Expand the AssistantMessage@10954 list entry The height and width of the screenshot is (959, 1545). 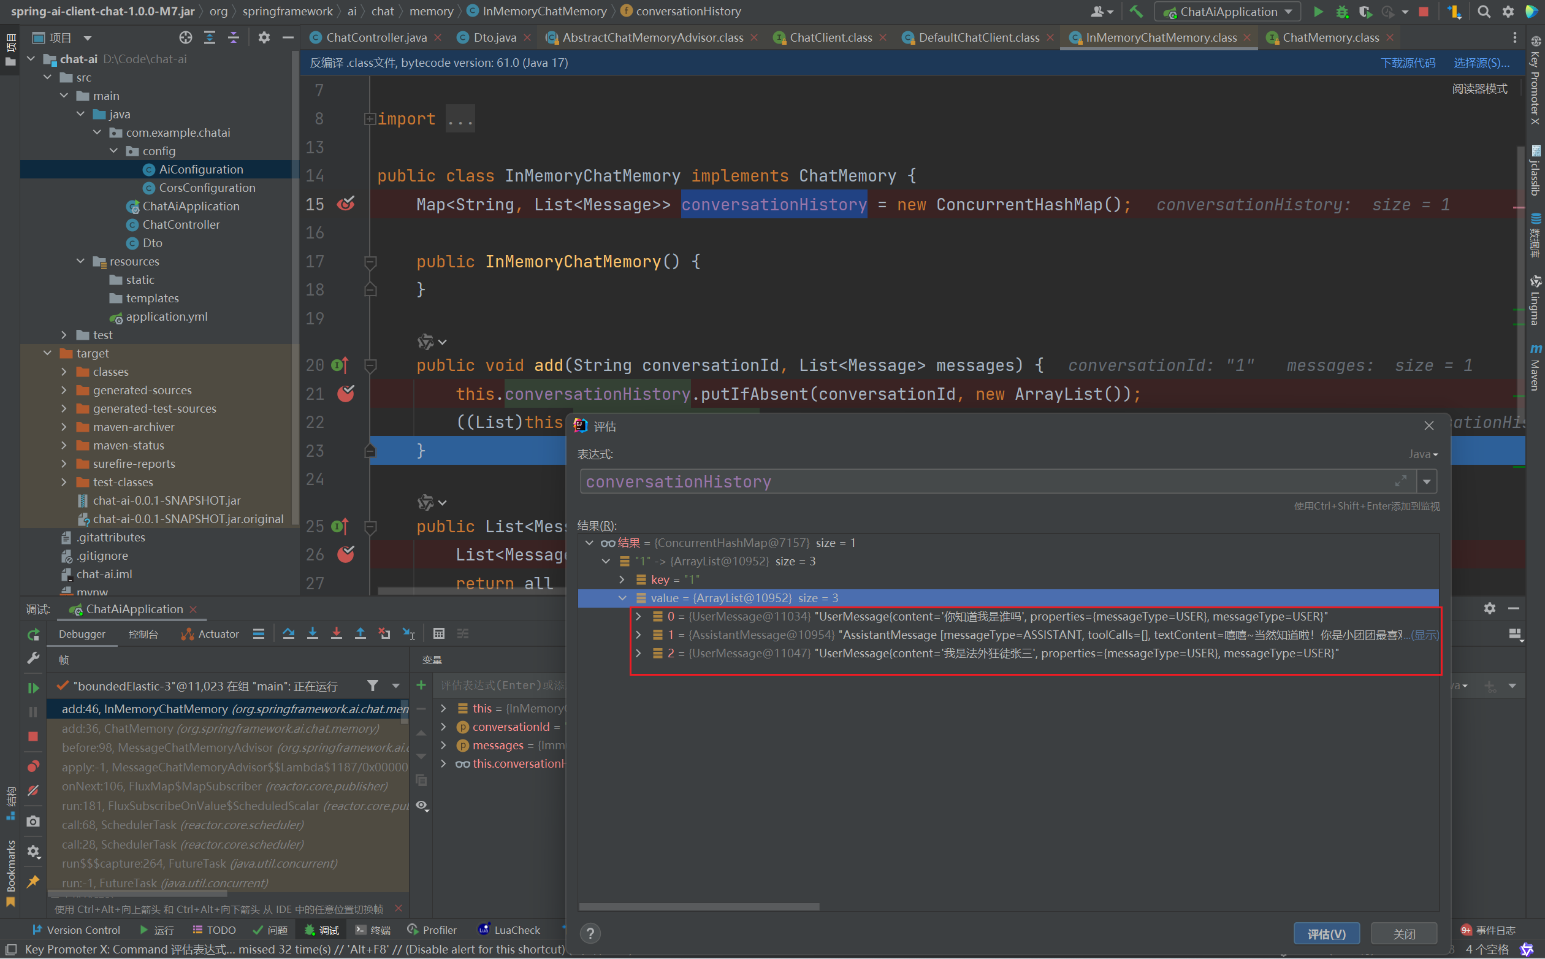click(638, 635)
